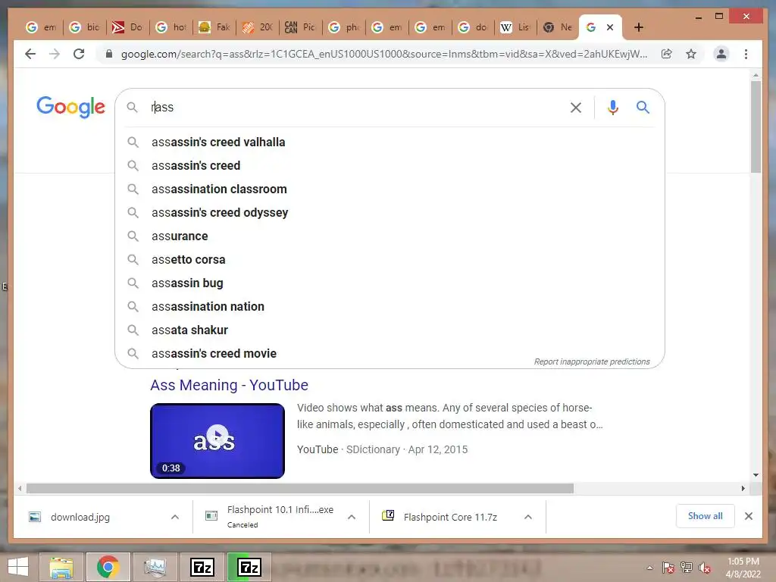776x582 pixels.
Task: Close the downloads bar
Action: pos(748,515)
